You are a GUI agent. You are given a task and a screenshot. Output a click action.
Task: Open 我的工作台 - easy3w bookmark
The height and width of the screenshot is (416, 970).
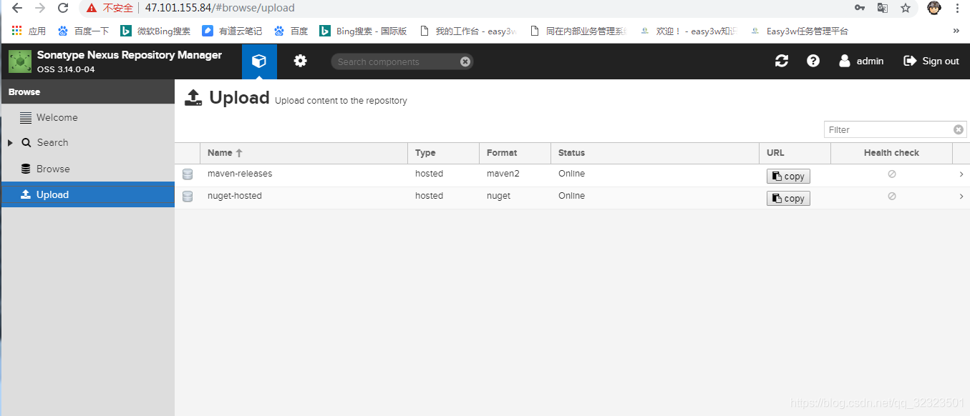click(467, 31)
